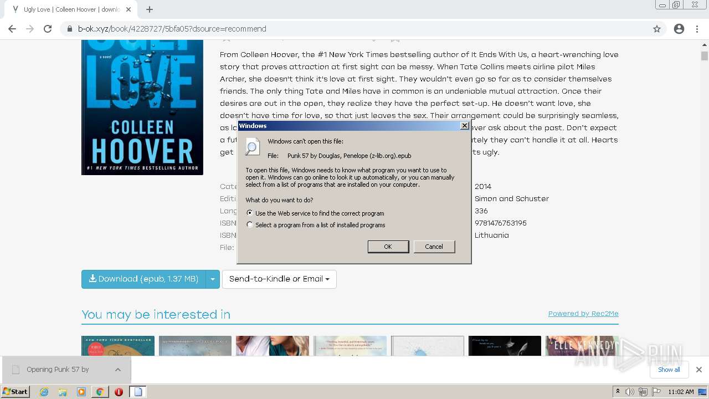The image size is (709, 399).
Task: Open the volume speaker tray icon
Action: pos(630,392)
